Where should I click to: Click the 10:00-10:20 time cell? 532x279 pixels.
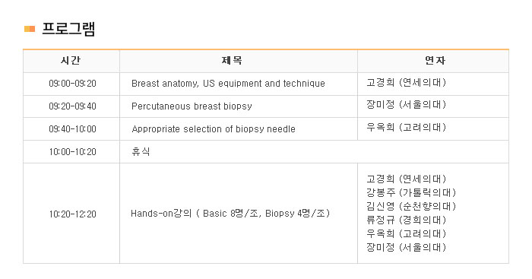pyautogui.click(x=73, y=152)
